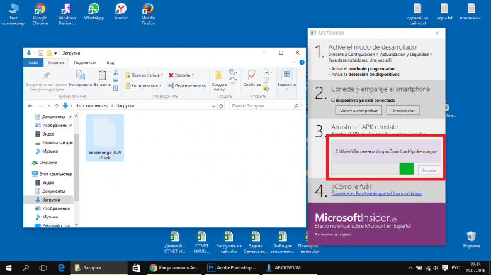Click the Explorer refresh icon by address bar
This screenshot has width=491, height=275.
click(221, 106)
